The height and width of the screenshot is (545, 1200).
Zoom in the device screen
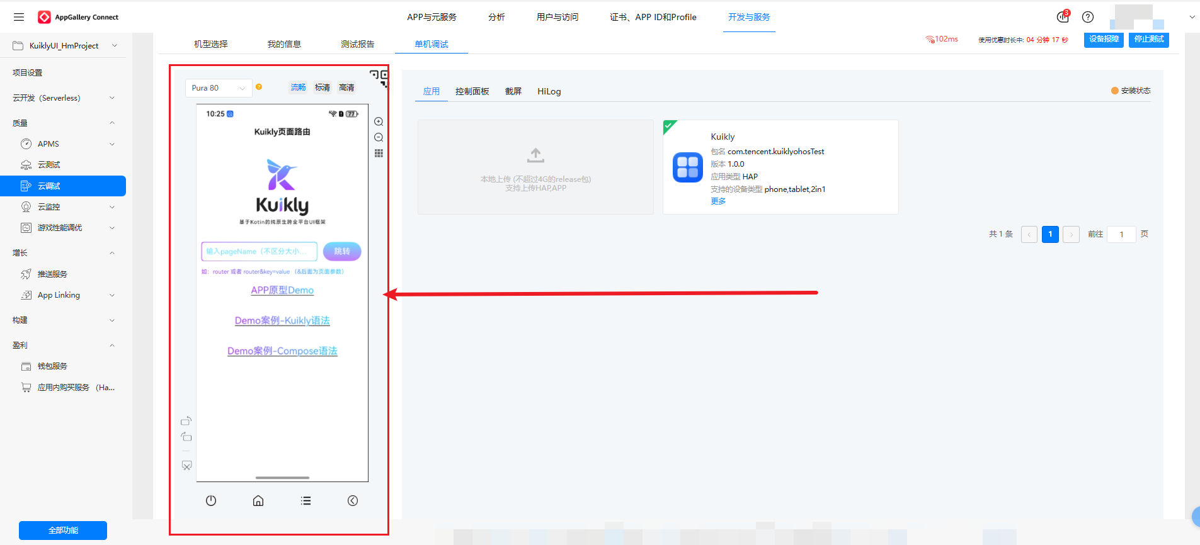coord(379,121)
